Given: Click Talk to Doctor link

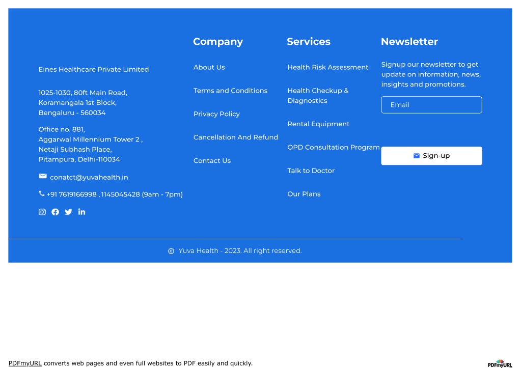Looking at the screenshot, I should point(311,171).
